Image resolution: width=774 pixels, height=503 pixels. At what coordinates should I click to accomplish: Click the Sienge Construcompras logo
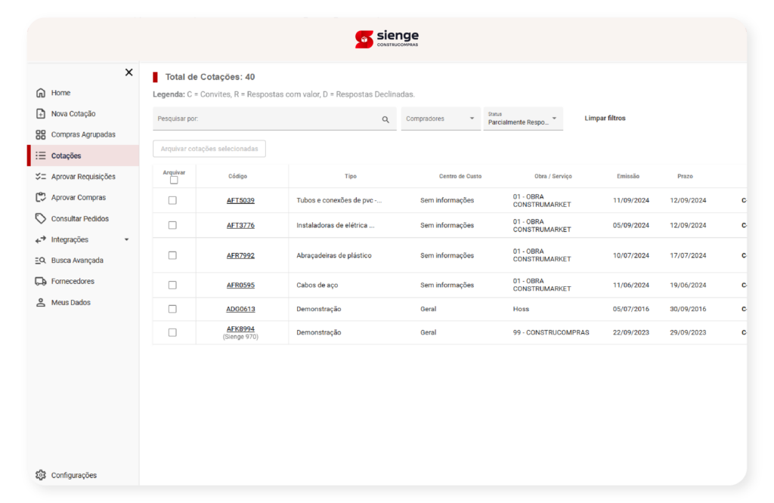pos(387,39)
